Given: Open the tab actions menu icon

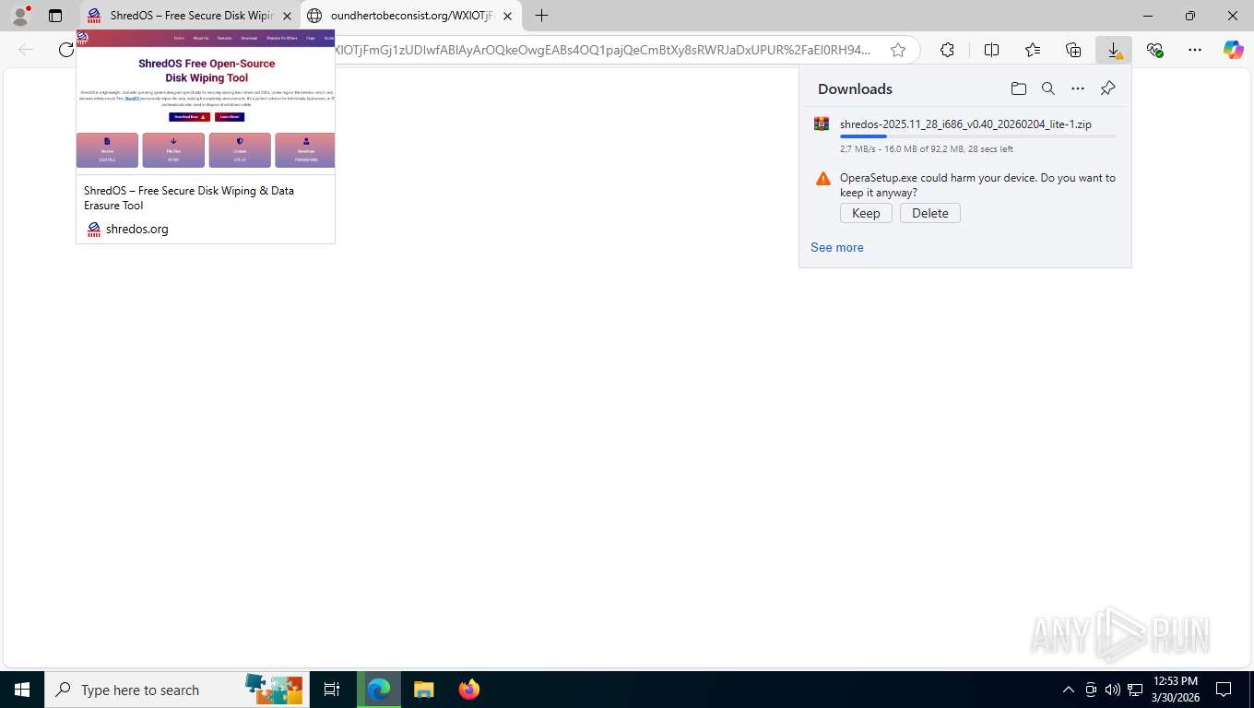Looking at the screenshot, I should (x=55, y=16).
